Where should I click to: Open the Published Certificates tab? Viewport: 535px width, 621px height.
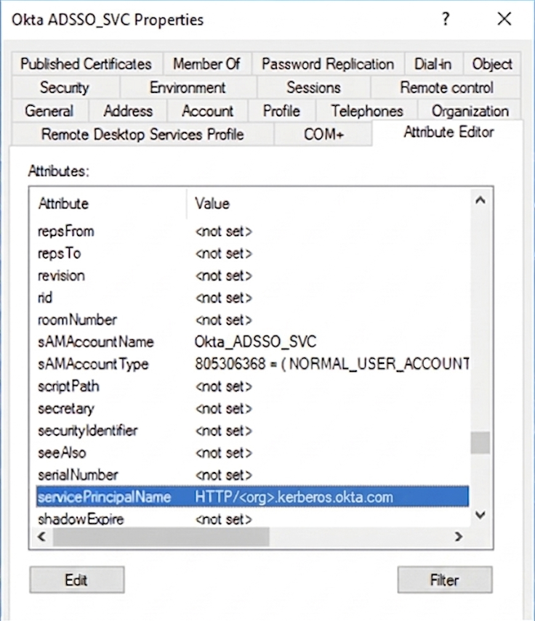pyautogui.click(x=87, y=64)
